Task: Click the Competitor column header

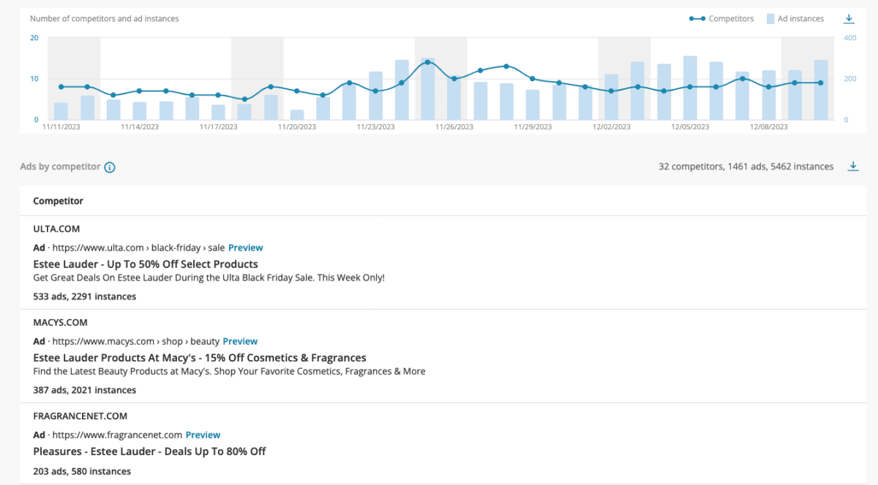Action: point(58,201)
